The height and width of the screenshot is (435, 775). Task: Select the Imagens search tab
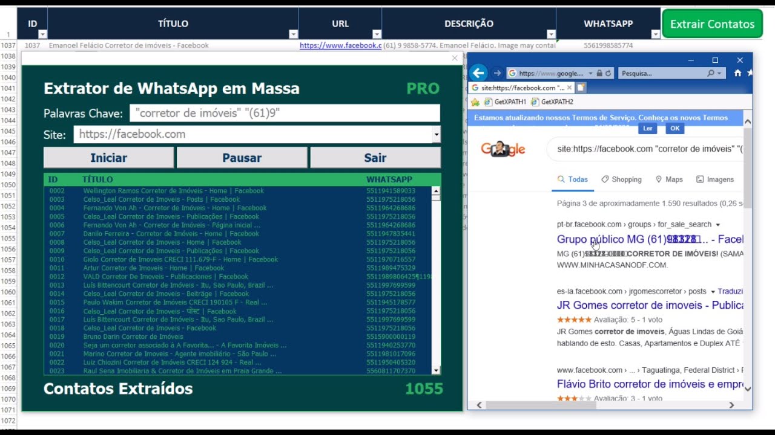point(715,179)
